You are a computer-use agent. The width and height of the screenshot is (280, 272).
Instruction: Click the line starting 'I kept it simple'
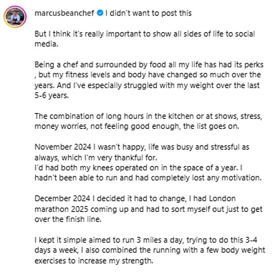pyautogui.click(x=146, y=240)
